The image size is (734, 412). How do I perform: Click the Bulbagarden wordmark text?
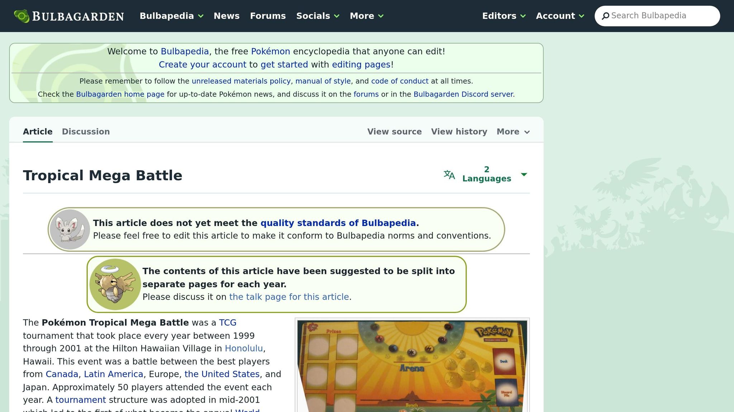click(78, 16)
